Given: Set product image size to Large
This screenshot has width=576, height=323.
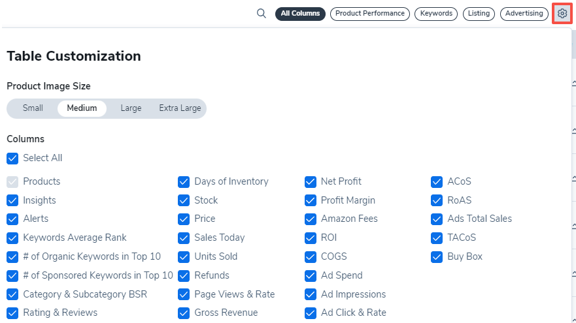Looking at the screenshot, I should pyautogui.click(x=131, y=108).
